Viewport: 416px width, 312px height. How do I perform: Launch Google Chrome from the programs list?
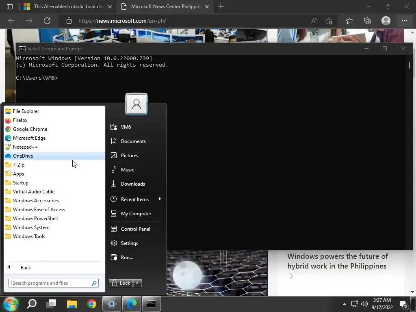(54, 129)
